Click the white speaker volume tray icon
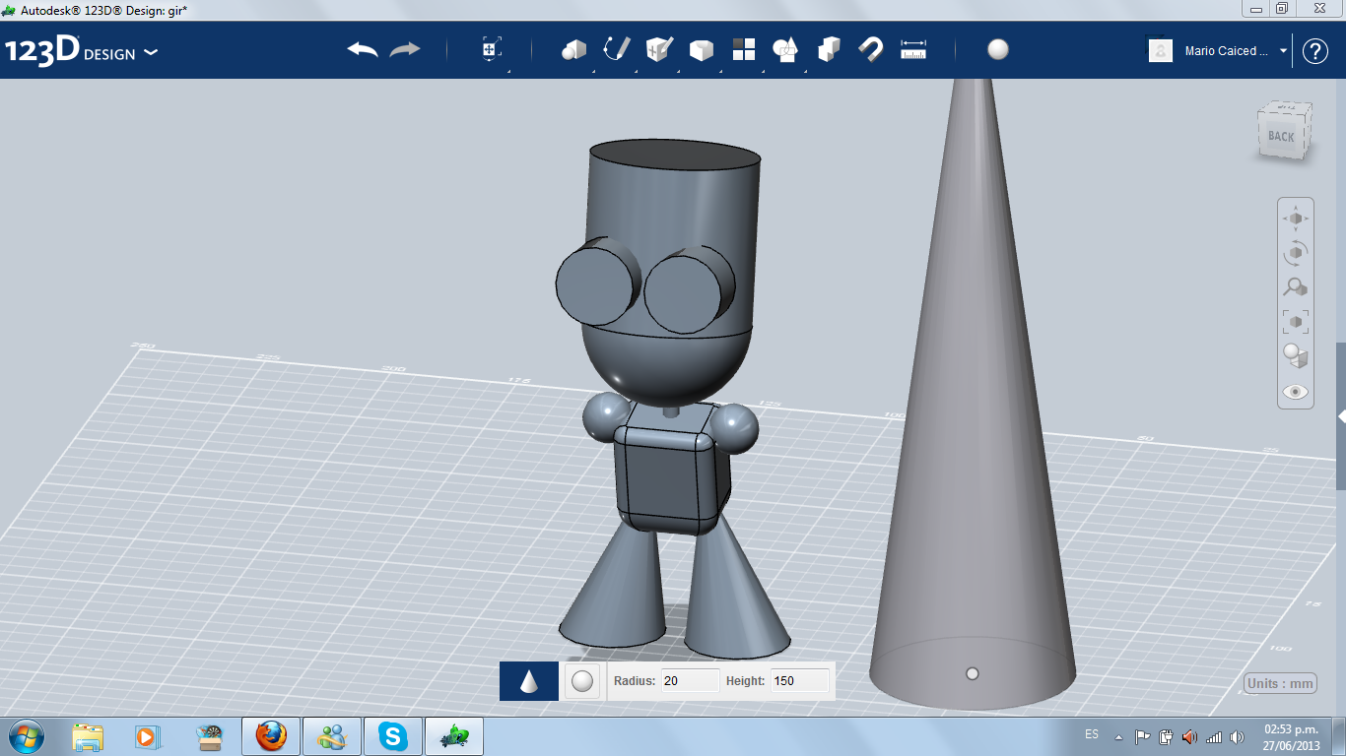Viewport: 1346px width, 756px height. click(x=1237, y=736)
